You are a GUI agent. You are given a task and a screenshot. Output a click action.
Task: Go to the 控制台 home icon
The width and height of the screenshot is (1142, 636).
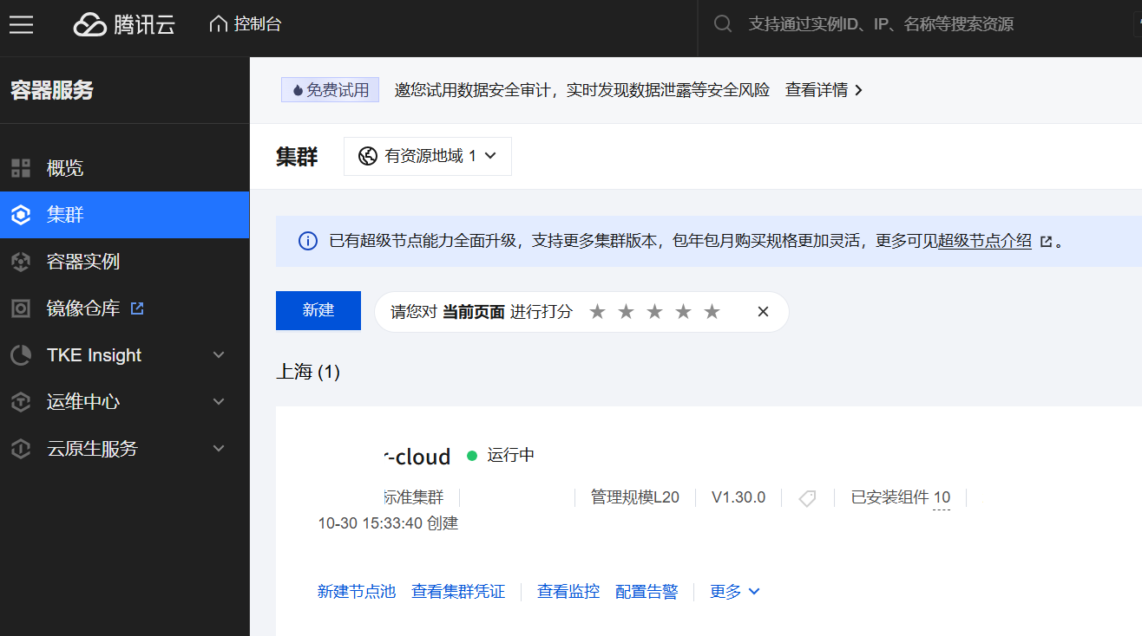(219, 24)
